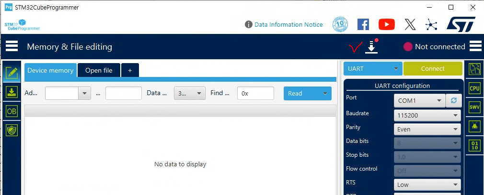Open the file compare icon at top of right sidebar
Viewport: 484px width, 195px height.
474,69
